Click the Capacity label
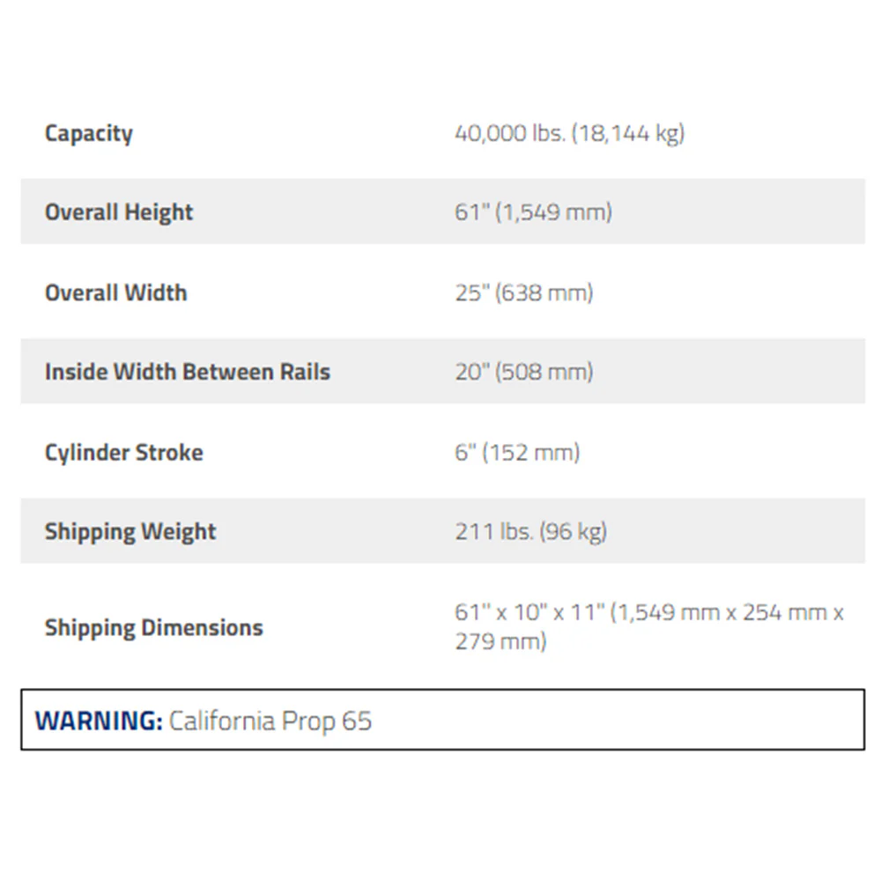 click(x=89, y=134)
